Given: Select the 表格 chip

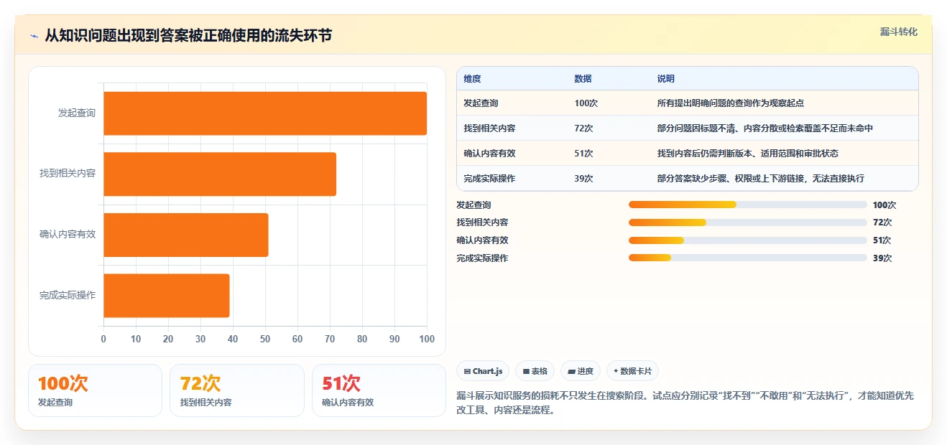Looking at the screenshot, I should pyautogui.click(x=535, y=371).
